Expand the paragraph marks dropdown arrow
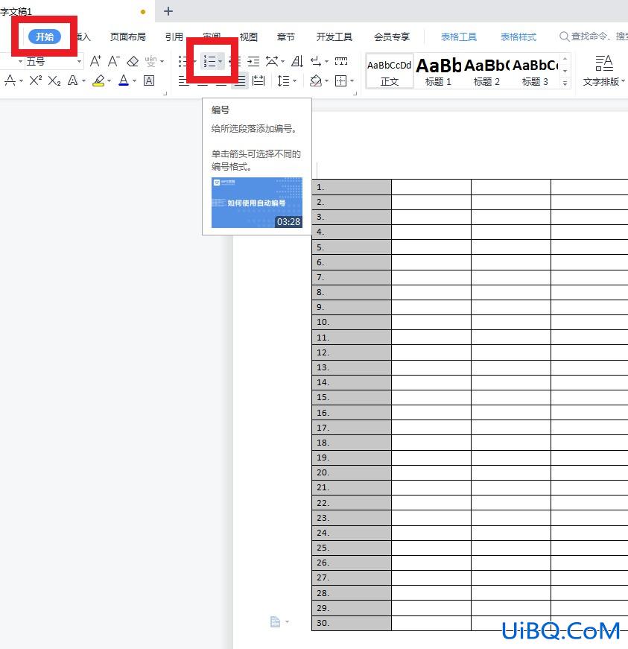Screen dimensions: 628x649 [327, 62]
